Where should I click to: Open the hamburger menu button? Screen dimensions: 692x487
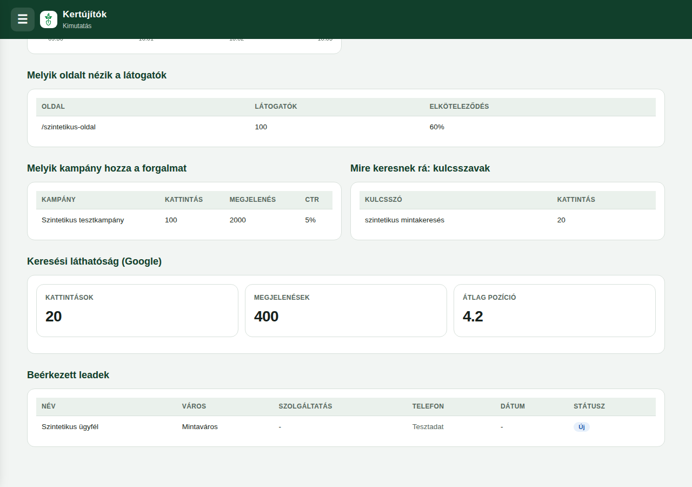click(x=23, y=19)
